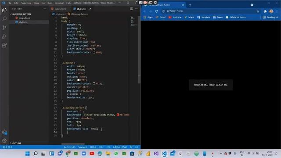
Task: Open the Windows Start menu
Action: point(27,154)
